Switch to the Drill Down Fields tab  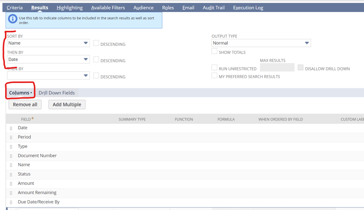[56, 93]
